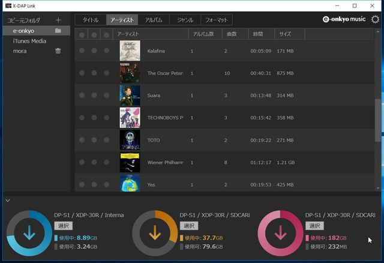This screenshot has height=263, width=384.
Task: Add a copy source folder with plus icon
Action: 58,20
